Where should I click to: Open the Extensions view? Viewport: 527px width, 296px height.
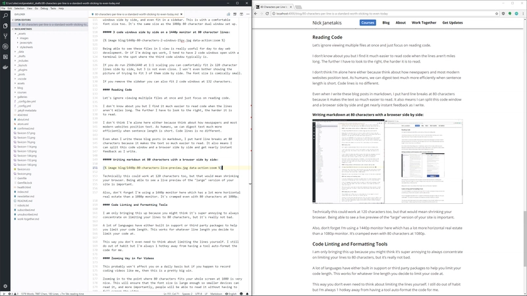point(5,57)
